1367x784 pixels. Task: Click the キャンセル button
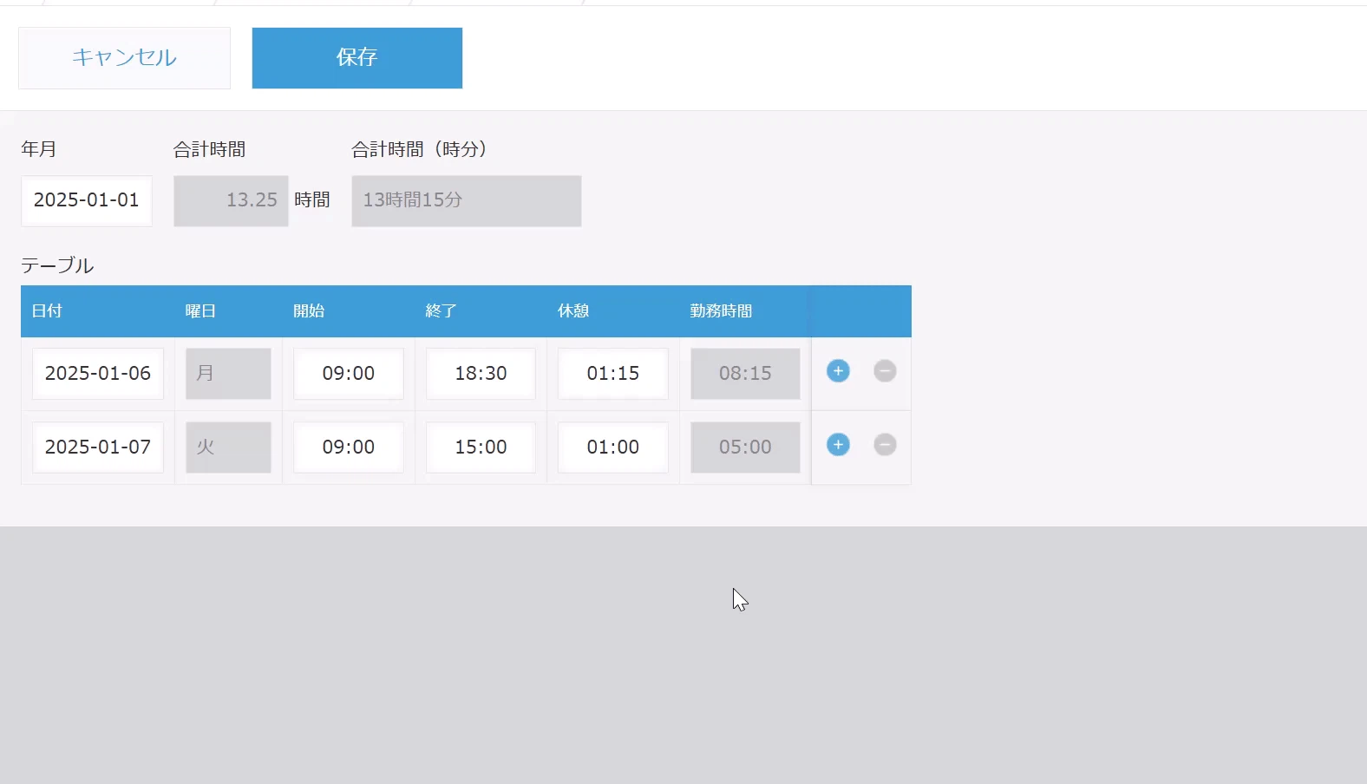[x=124, y=57]
